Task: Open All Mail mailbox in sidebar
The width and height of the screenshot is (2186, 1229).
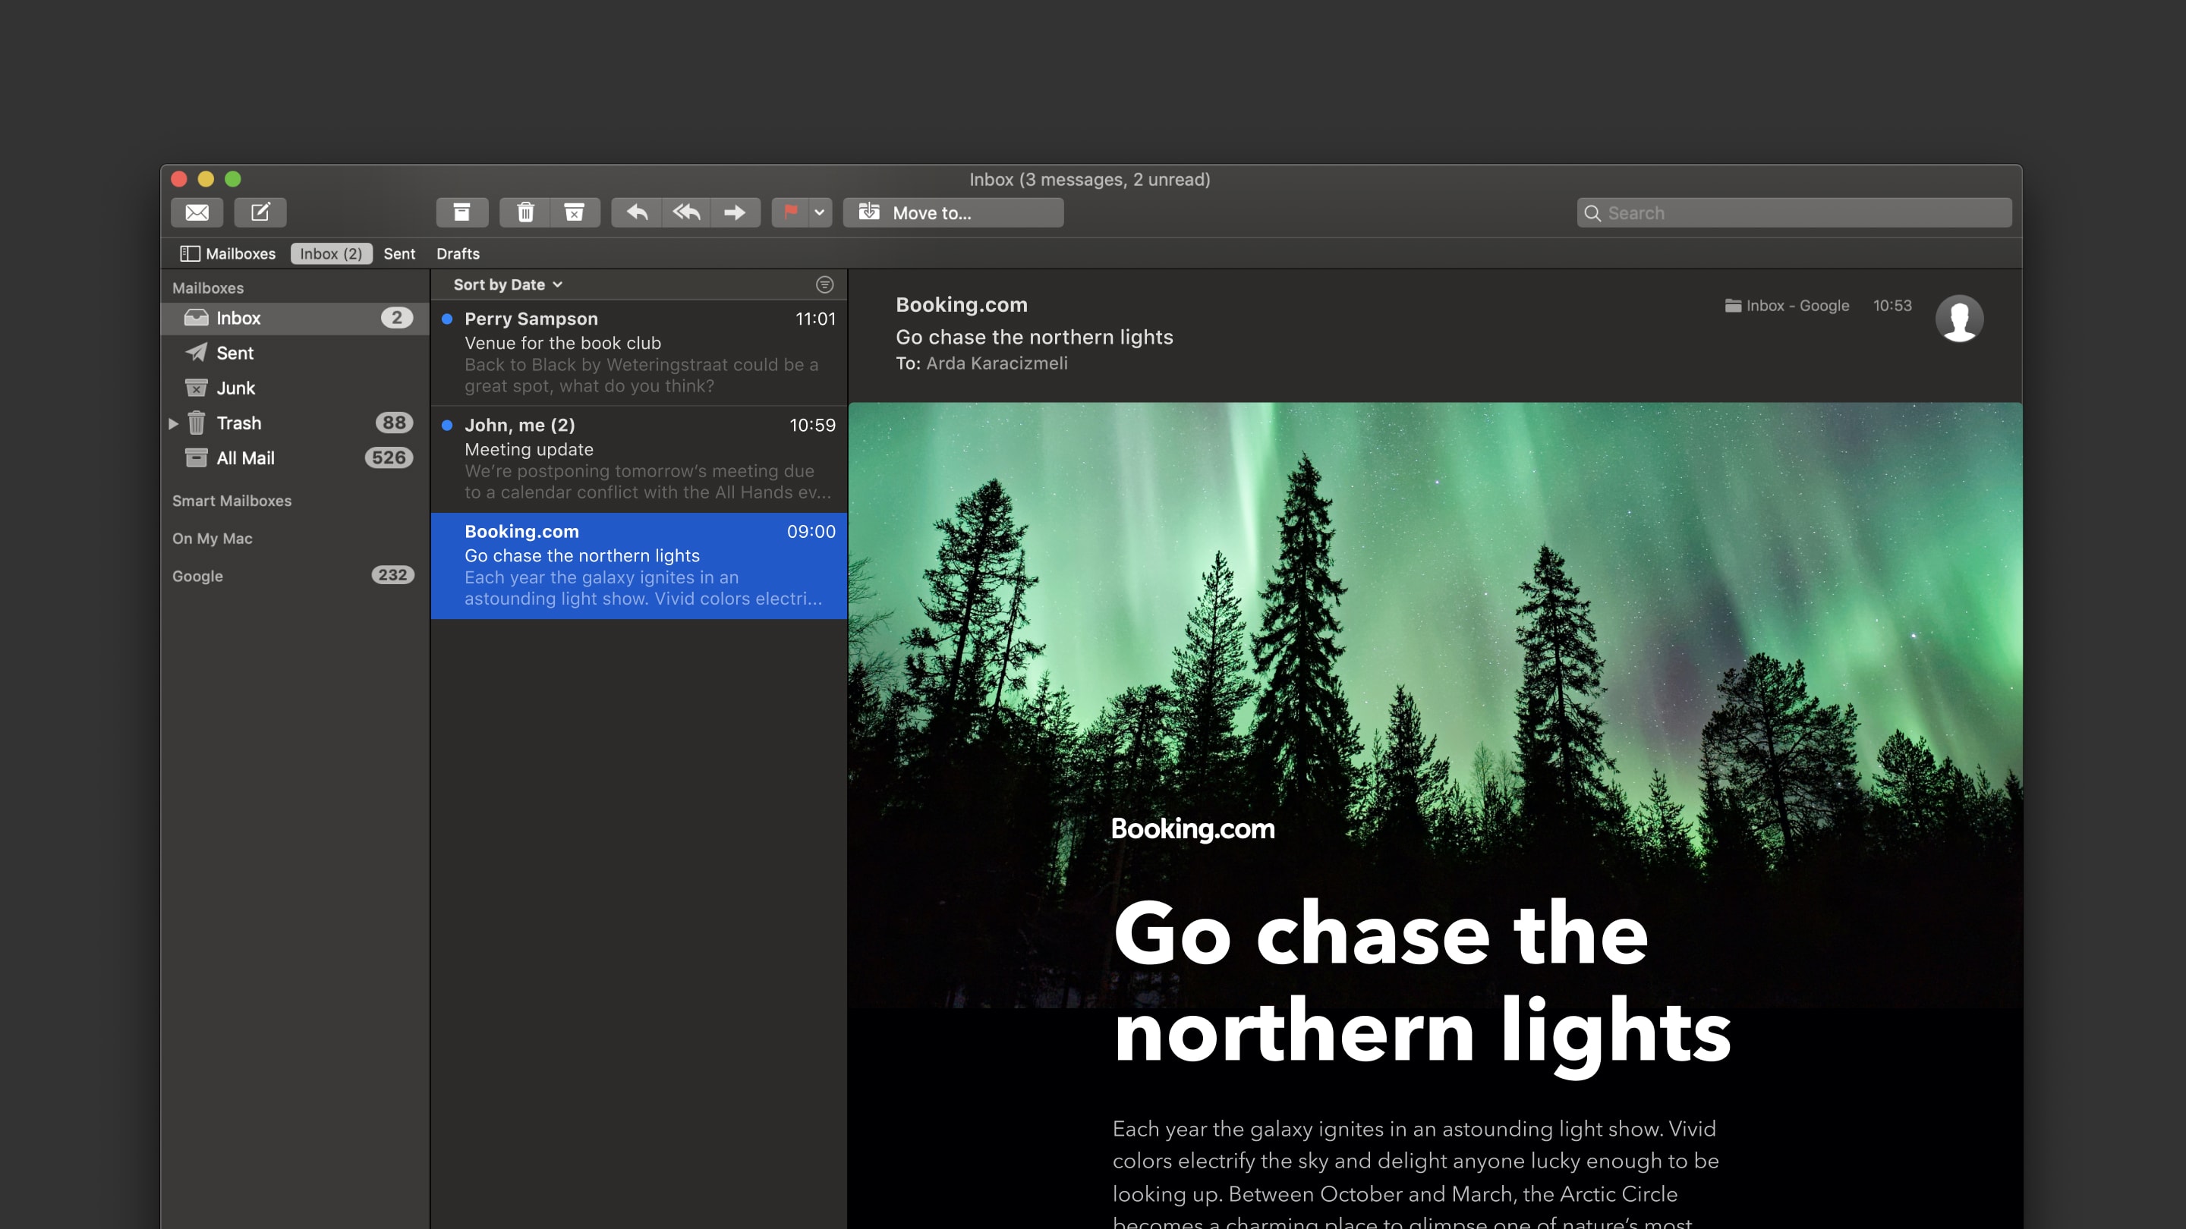Action: tap(295, 458)
